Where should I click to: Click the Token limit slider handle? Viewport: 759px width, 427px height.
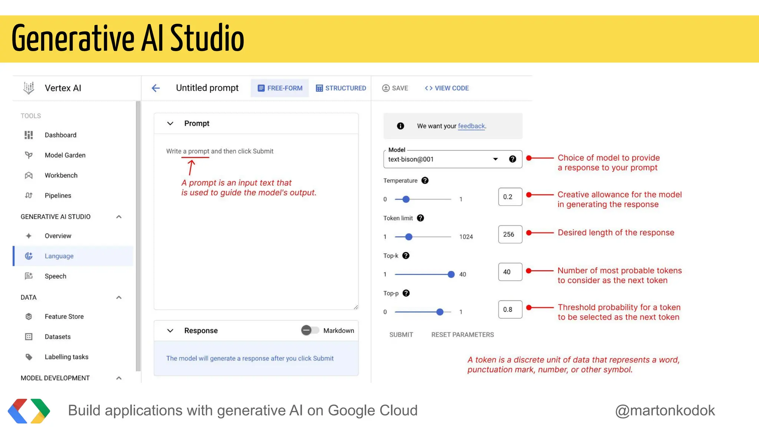(x=408, y=237)
